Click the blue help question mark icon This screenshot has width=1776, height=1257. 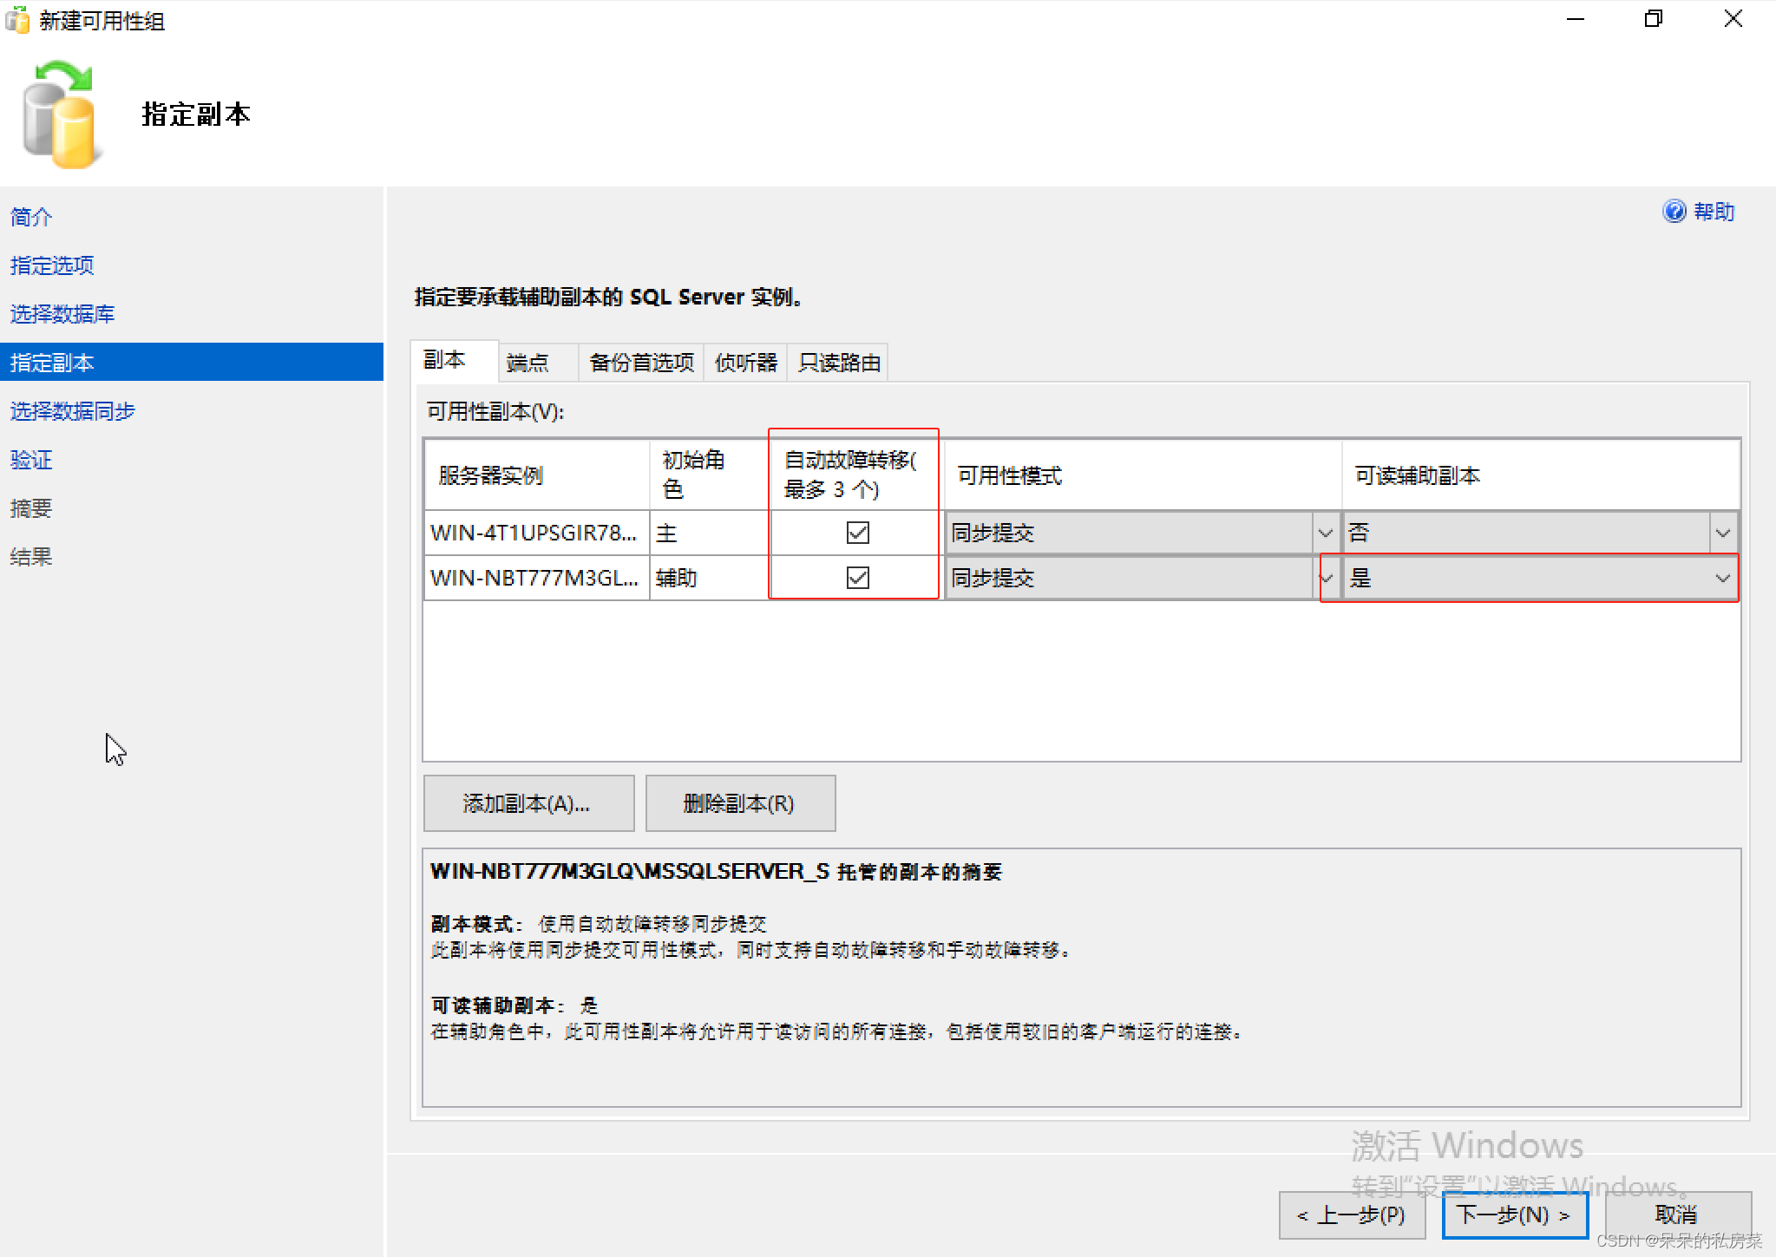(x=1674, y=211)
